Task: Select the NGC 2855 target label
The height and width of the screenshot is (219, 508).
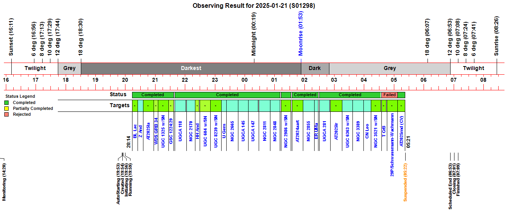Action: click(308, 131)
